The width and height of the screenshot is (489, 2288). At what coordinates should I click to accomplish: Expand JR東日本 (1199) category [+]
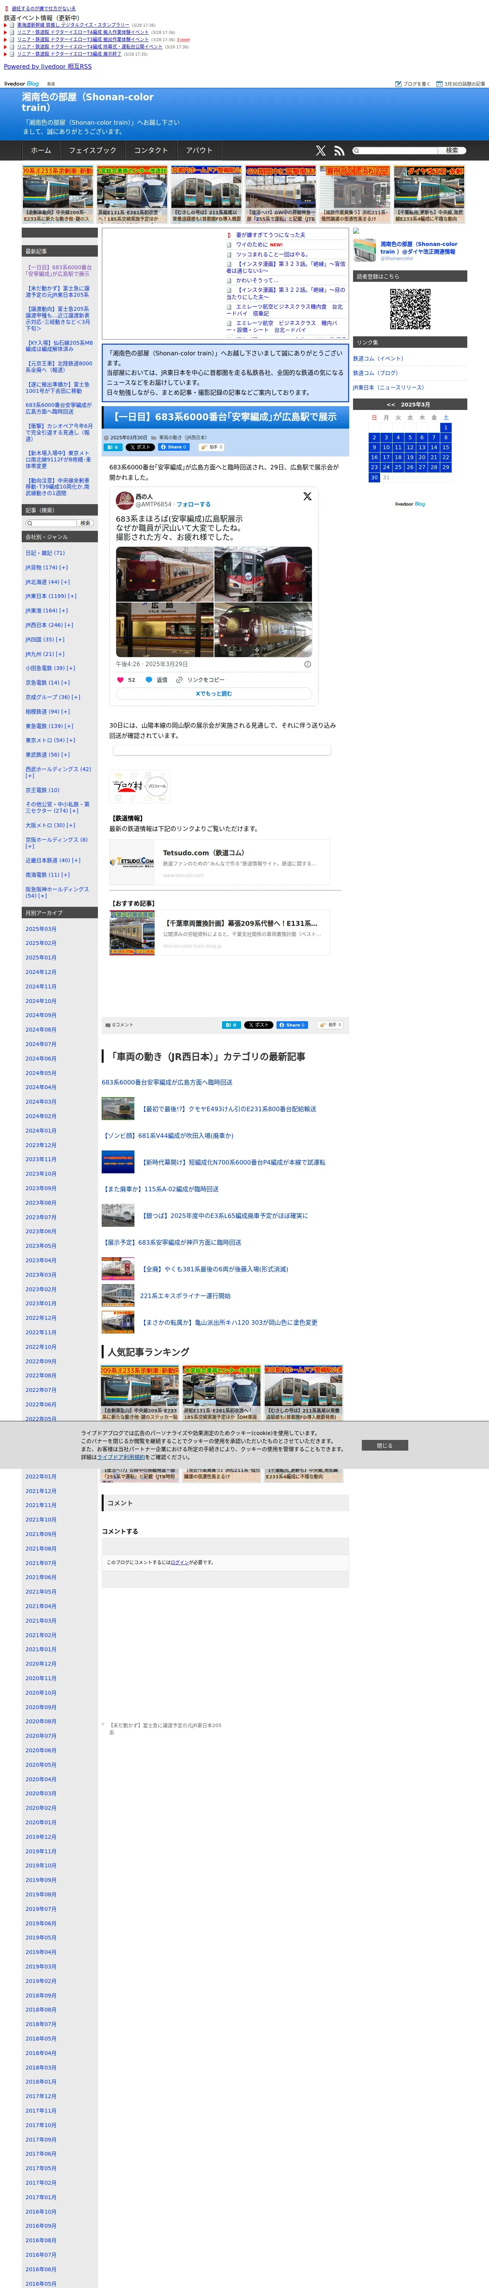72,596
